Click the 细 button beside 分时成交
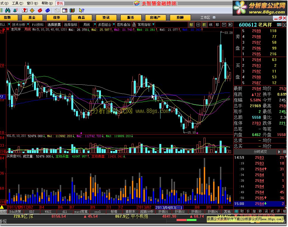Viewport: 288px width, 227px height. [x=284, y=152]
